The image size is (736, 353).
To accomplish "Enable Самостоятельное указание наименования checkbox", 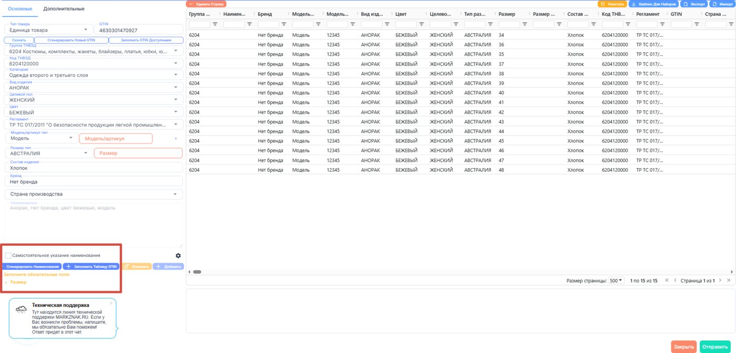I will 8,256.
